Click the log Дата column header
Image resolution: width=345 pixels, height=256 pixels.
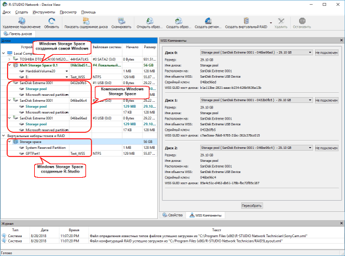(x=44, y=230)
